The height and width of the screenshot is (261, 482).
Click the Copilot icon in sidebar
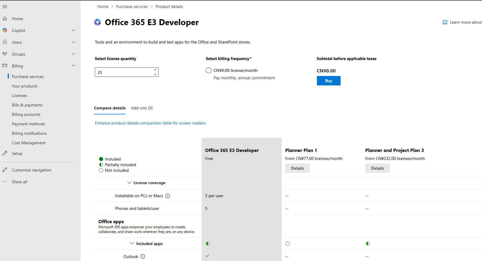pyautogui.click(x=5, y=30)
